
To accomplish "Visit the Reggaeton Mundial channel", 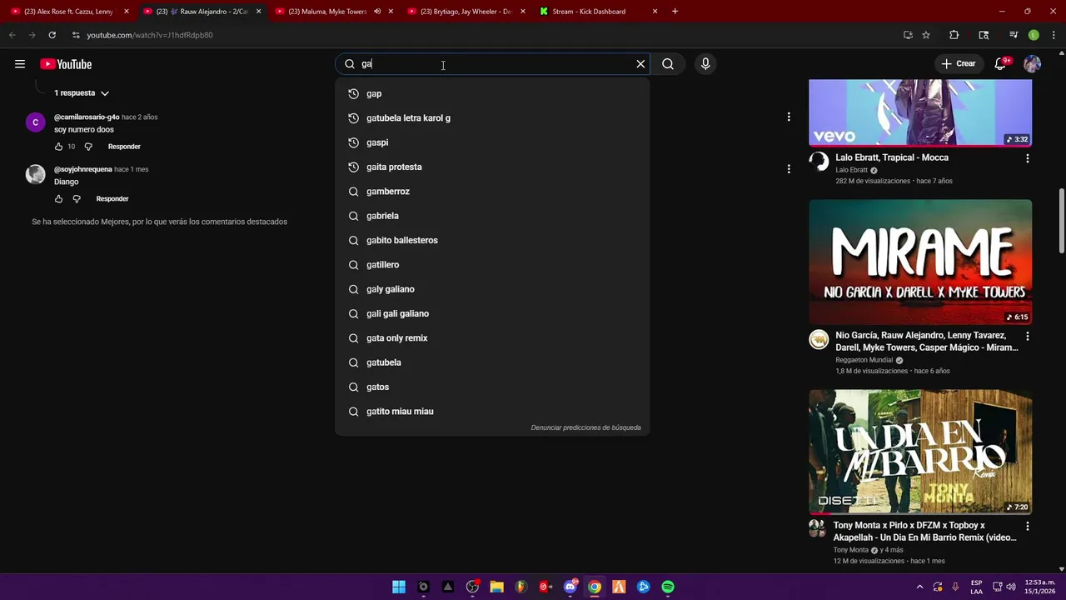I will click(x=864, y=360).
